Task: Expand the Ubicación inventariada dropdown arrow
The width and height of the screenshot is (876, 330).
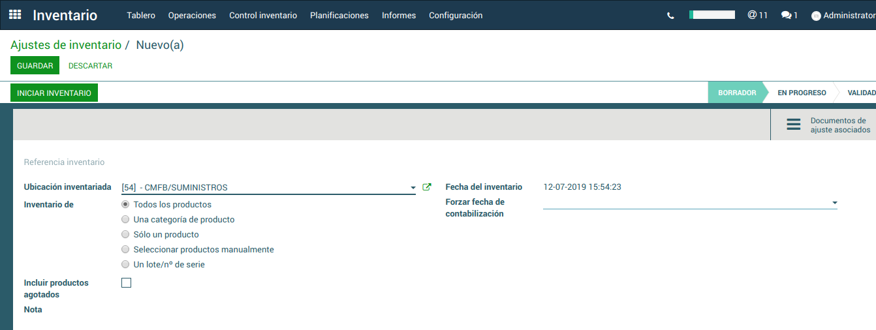Action: pos(413,188)
